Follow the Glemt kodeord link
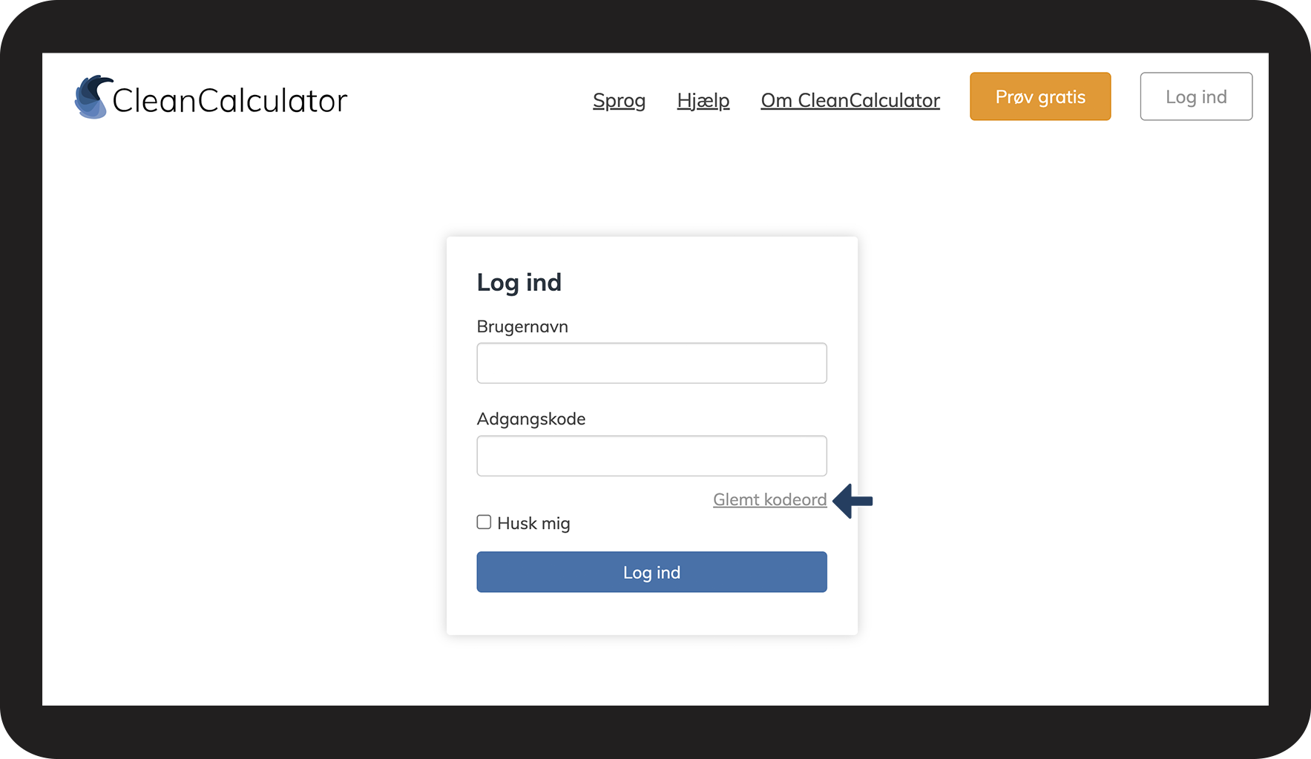This screenshot has width=1311, height=759. point(769,500)
